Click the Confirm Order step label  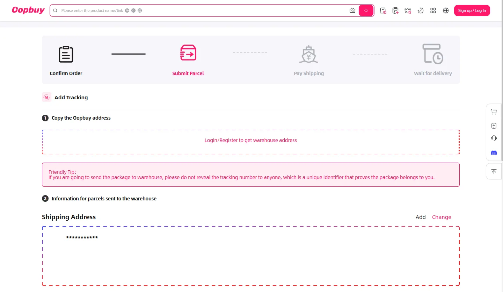point(66,73)
